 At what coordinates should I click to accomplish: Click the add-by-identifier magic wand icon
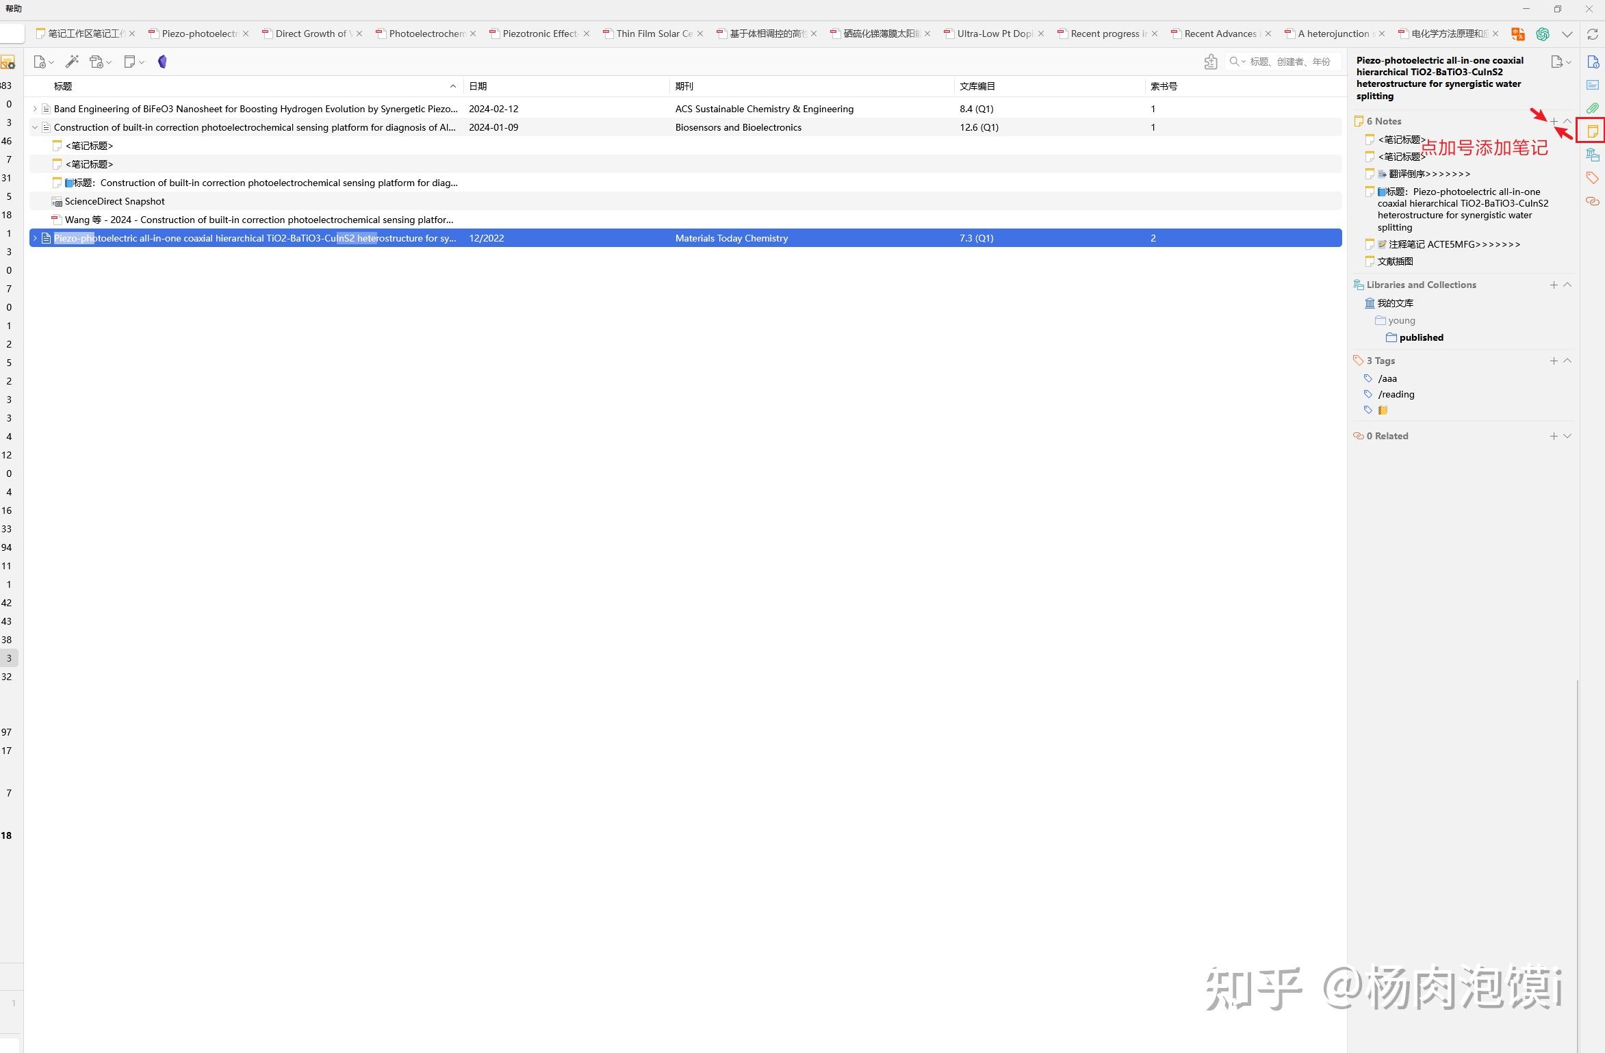[x=72, y=62]
